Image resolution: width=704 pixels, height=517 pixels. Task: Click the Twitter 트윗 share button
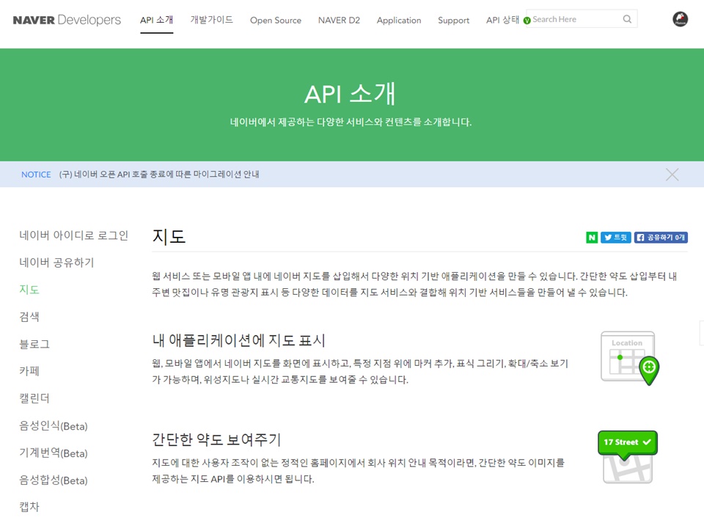point(616,238)
